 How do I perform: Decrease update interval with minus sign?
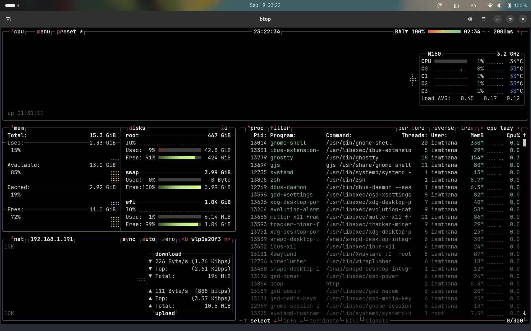(489, 32)
